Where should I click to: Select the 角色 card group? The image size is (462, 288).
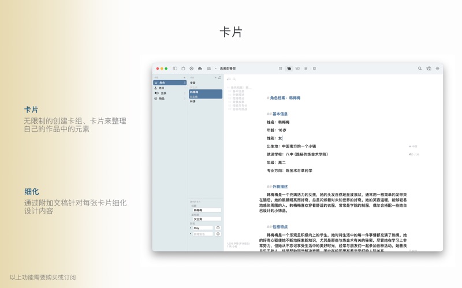click(170, 83)
